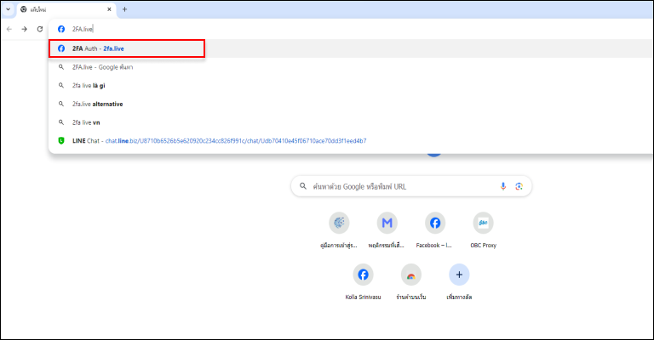Open the Chrome Web Store shortcut
This screenshot has width=654, height=340.
(x=410, y=281)
